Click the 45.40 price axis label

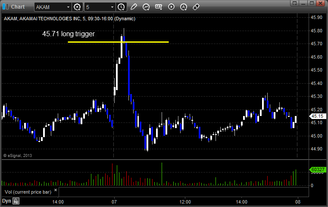(x=316, y=83)
